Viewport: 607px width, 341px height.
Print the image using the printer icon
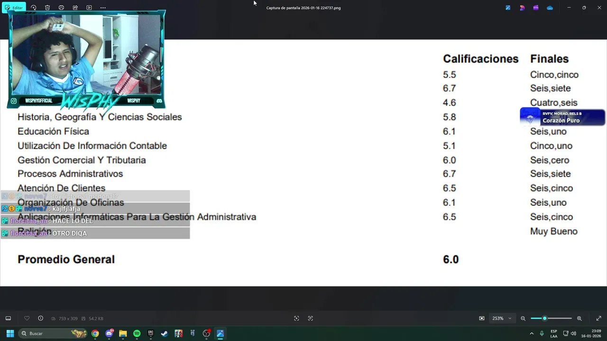[61, 8]
